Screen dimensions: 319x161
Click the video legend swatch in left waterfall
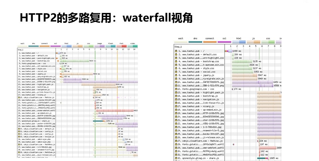point(133,46)
